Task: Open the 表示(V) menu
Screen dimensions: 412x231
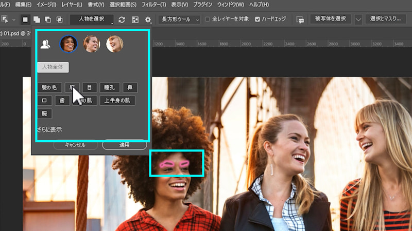Action: (x=179, y=5)
